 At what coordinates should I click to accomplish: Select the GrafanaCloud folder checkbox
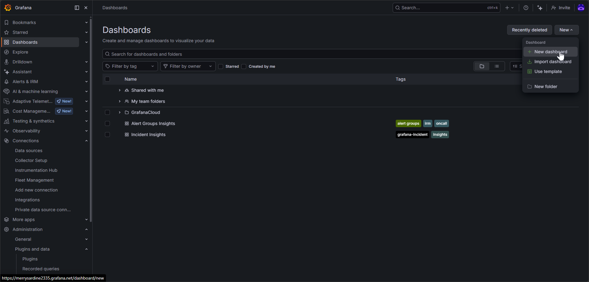pos(107,112)
